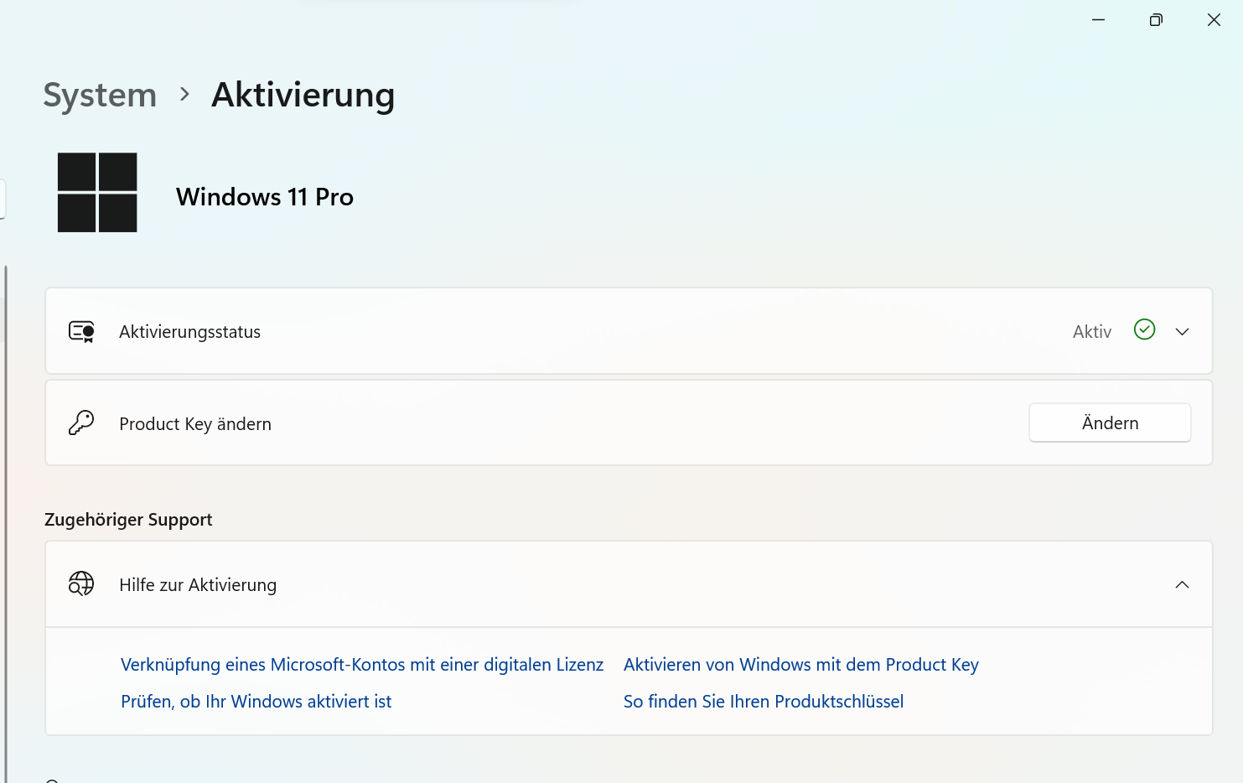1243x783 pixels.
Task: Click the vertical scrollbar on the left edge
Action: (x=6, y=524)
